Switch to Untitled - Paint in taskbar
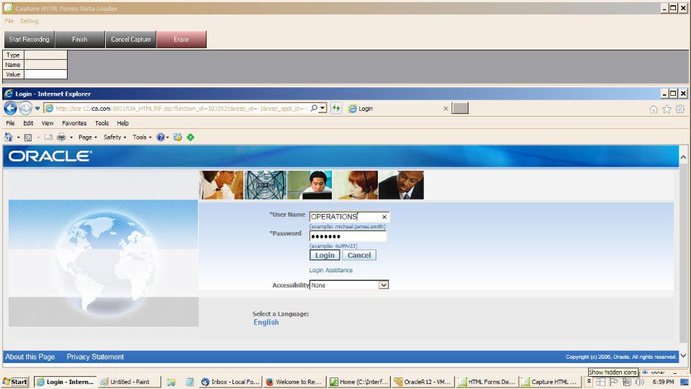Screen dimensions: 691x389 (129, 382)
